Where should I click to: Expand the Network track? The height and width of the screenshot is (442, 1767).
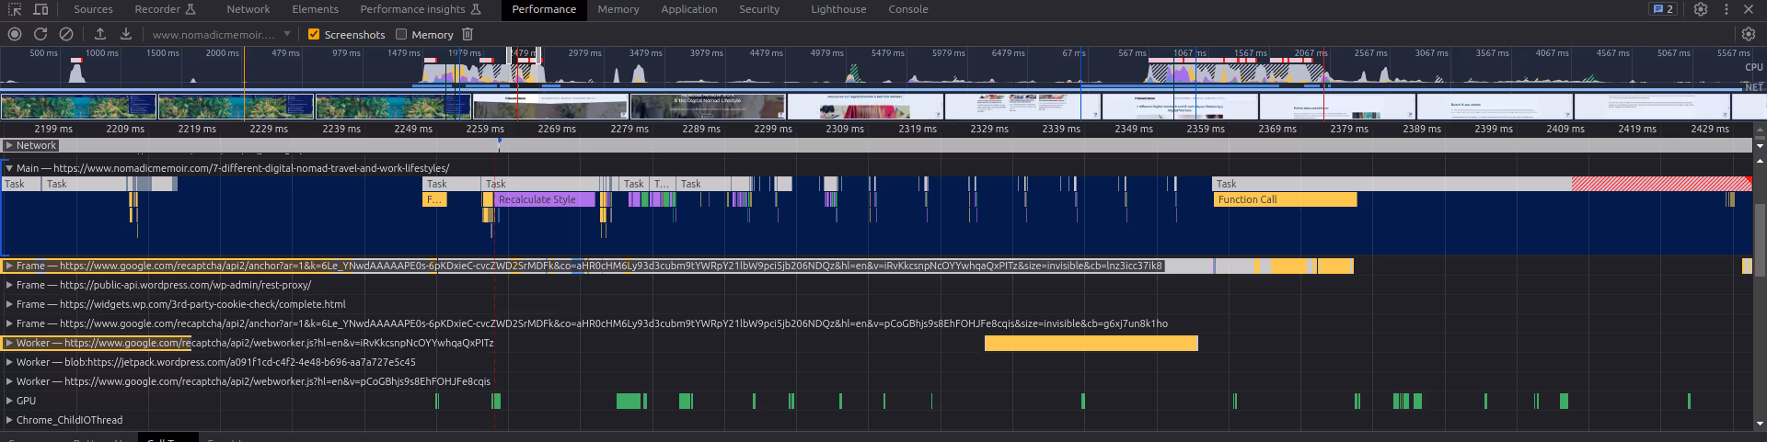[9, 145]
